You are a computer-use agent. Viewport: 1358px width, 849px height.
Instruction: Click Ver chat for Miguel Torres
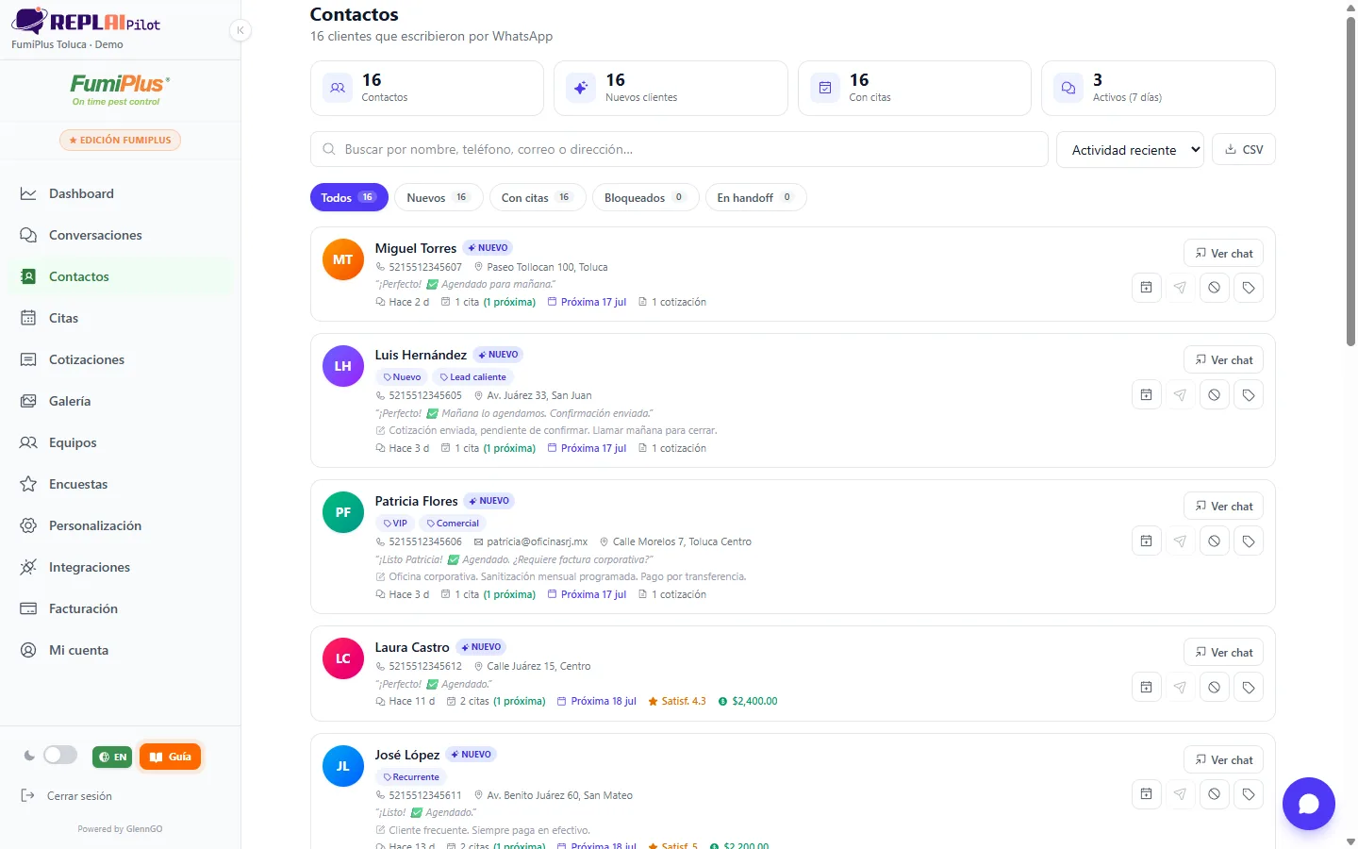(x=1223, y=253)
